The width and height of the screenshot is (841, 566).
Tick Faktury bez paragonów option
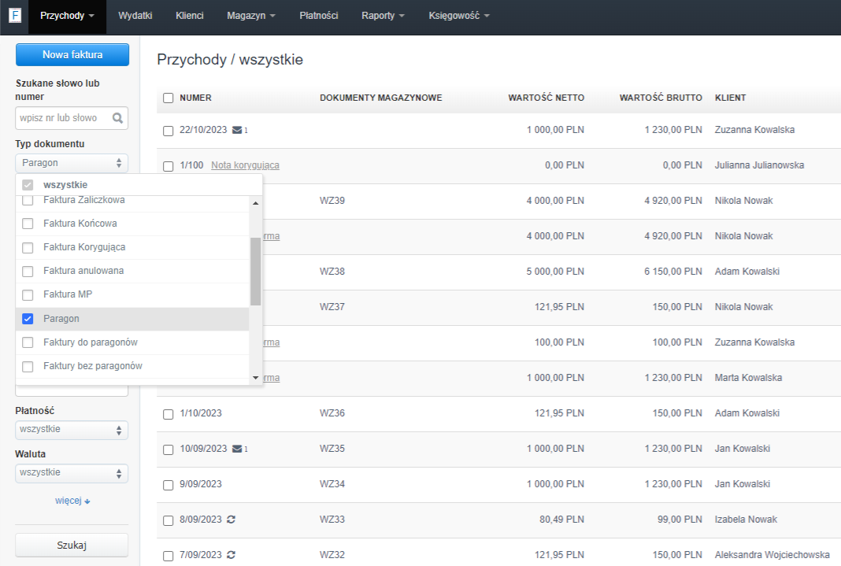click(x=28, y=366)
